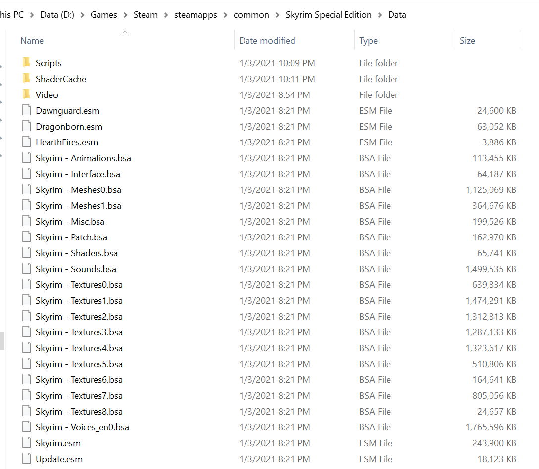Go to Skyrim Special Edition in breadcrumb
539x469 pixels.
[328, 15]
